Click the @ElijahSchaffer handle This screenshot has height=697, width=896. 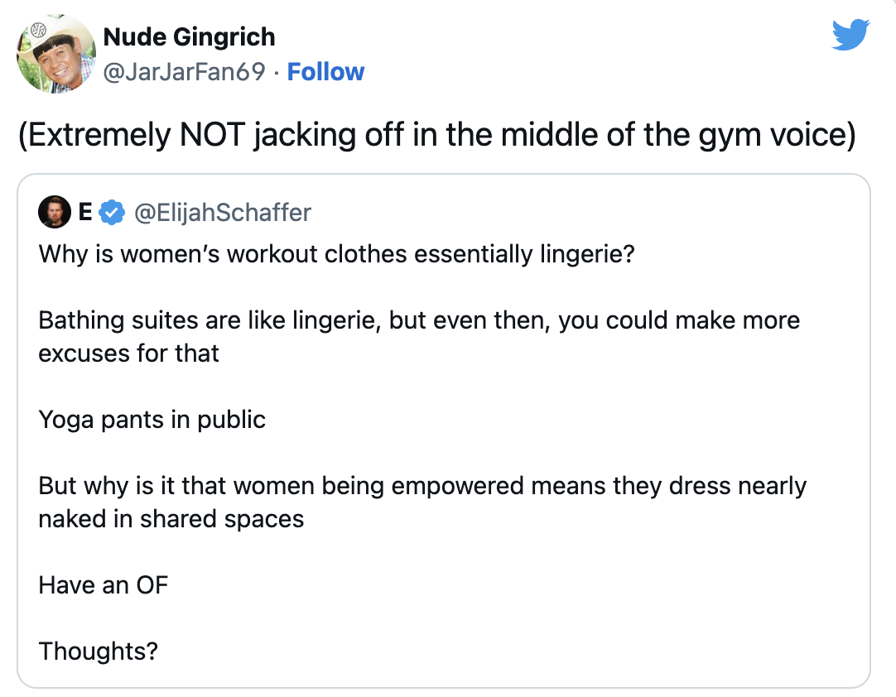222,213
